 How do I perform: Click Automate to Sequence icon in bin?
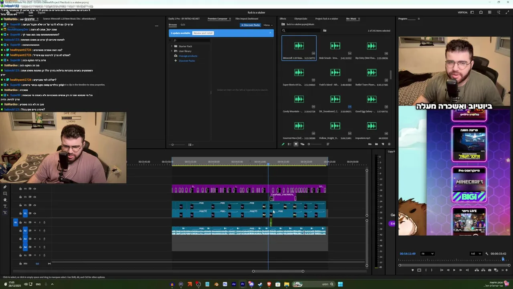pos(370,144)
